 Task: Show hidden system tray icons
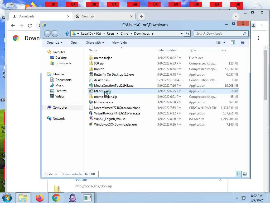(x=237, y=198)
